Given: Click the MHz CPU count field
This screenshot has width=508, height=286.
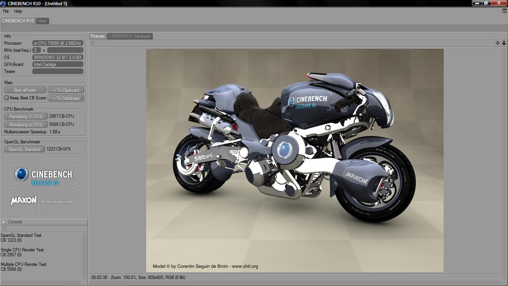Looking at the screenshot, I should (x=37, y=50).
